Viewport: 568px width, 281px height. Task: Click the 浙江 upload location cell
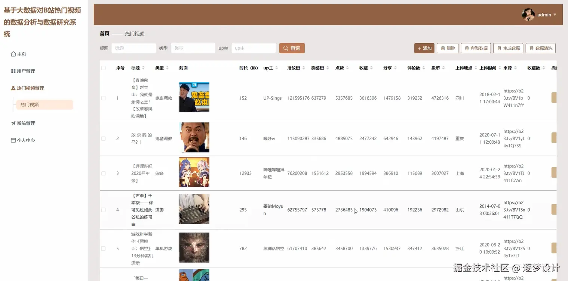click(x=460, y=248)
